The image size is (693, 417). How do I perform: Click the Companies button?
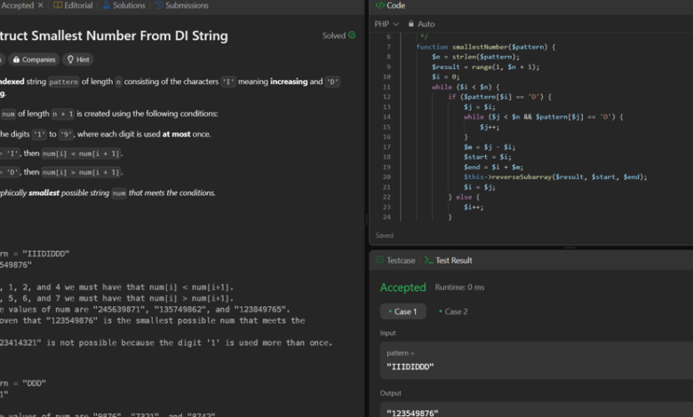34,59
